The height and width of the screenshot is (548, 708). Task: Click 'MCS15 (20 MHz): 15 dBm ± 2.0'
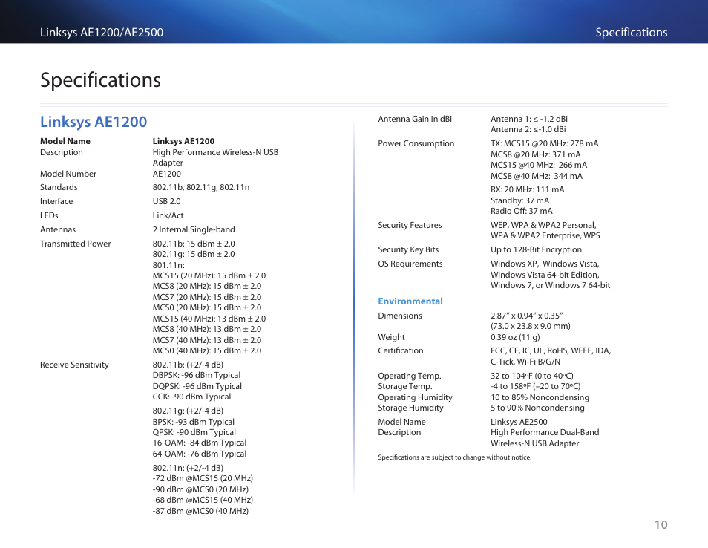click(x=209, y=275)
